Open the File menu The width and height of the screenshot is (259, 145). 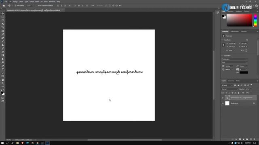pyautogui.click(x=6, y=2)
